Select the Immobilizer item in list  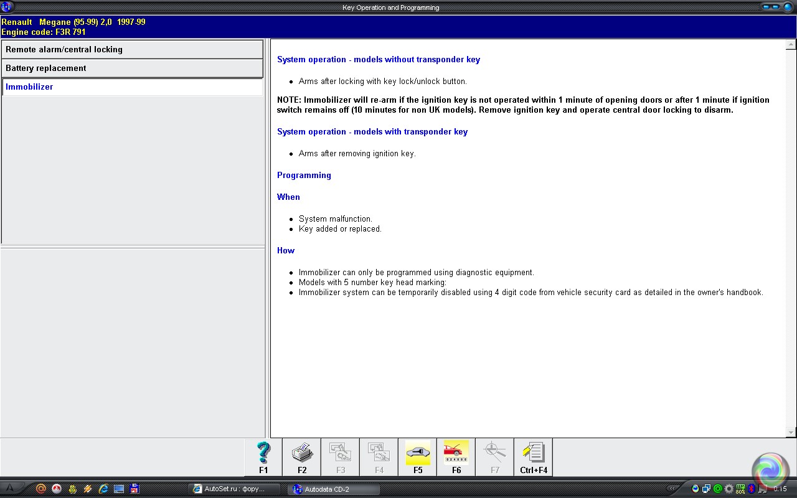pyautogui.click(x=132, y=87)
